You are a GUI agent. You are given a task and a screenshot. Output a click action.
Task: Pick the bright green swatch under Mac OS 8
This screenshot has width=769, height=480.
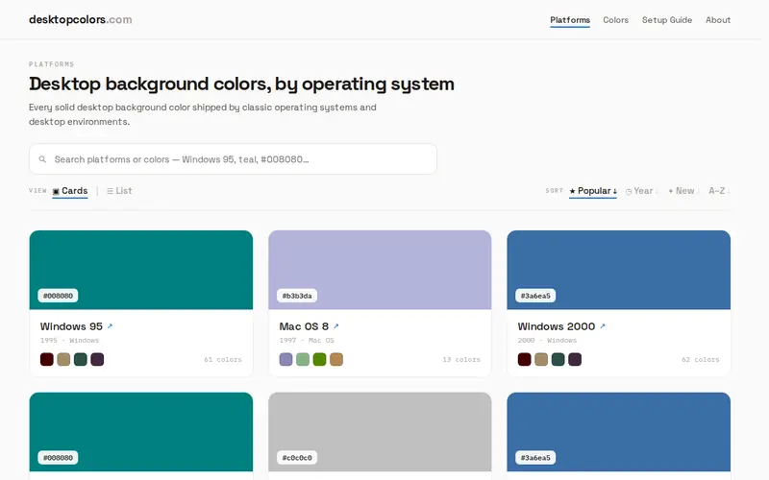pos(319,359)
